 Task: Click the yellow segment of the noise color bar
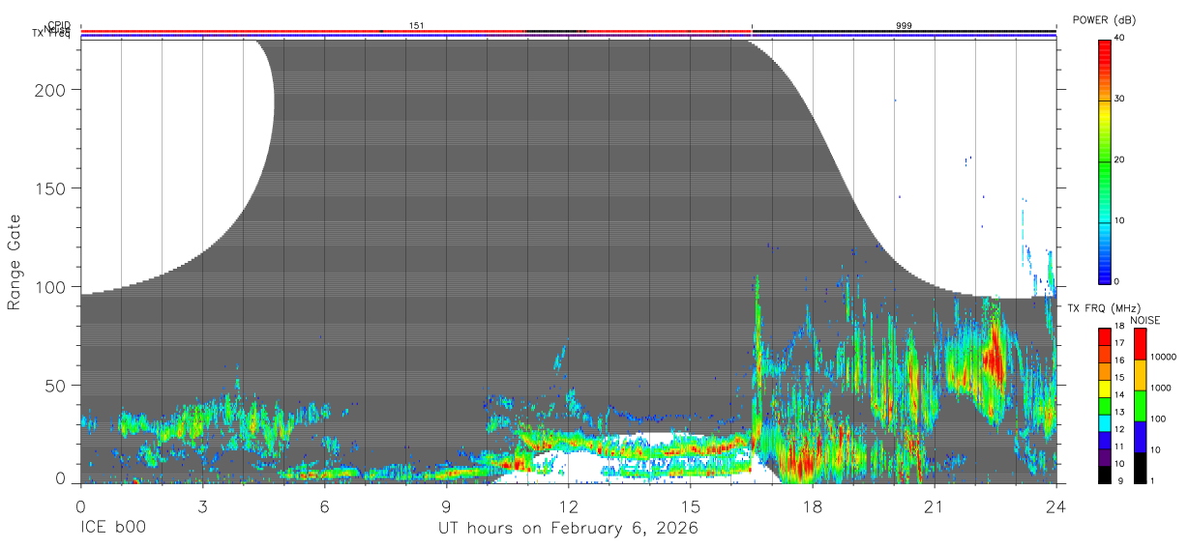coord(1140,373)
